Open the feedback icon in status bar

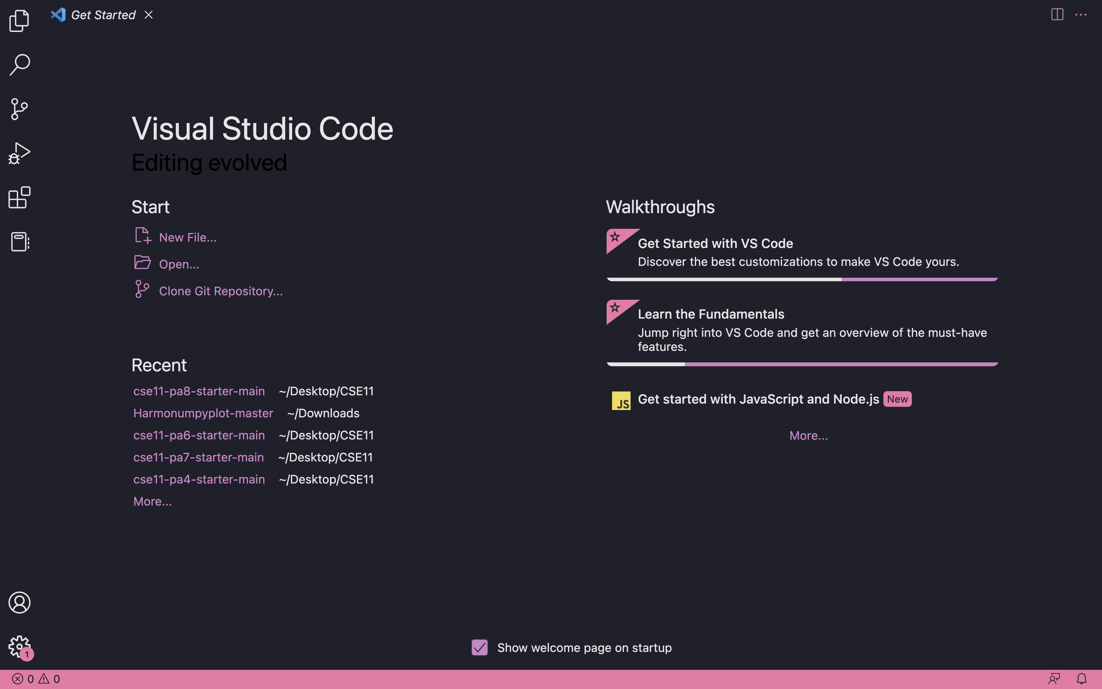1054,679
